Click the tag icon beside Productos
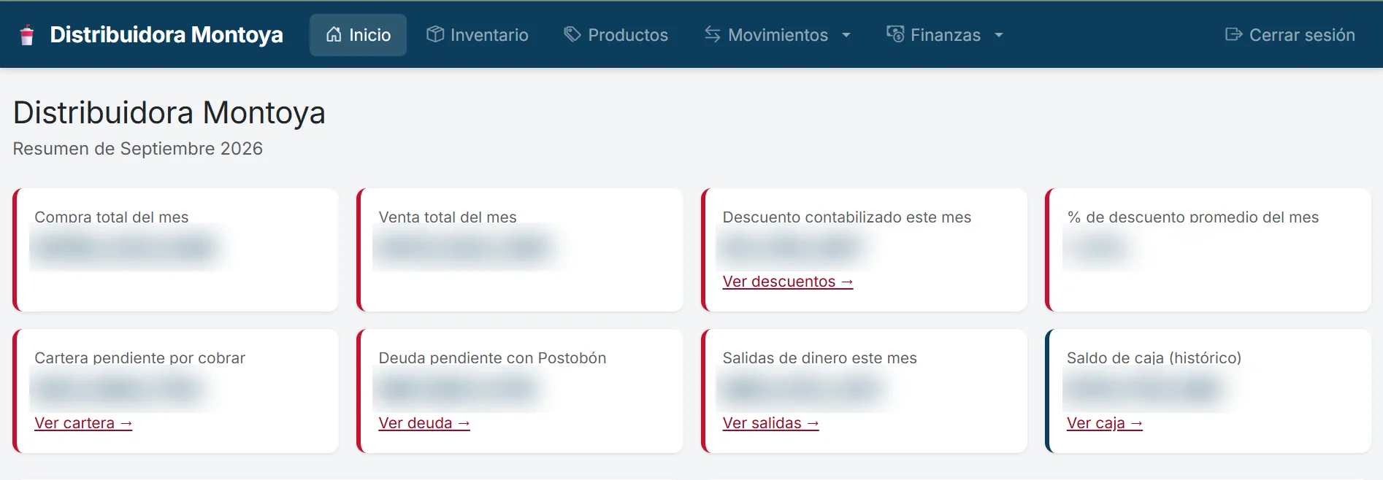The image size is (1383, 480). (572, 34)
